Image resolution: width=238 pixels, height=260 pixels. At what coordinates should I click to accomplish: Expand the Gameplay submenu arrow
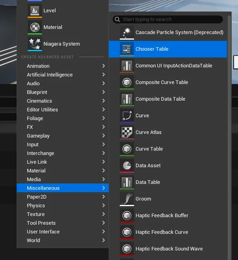click(104, 136)
